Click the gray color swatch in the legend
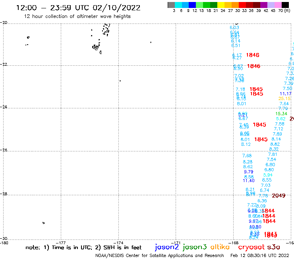 pyautogui.click(x=171, y=5)
